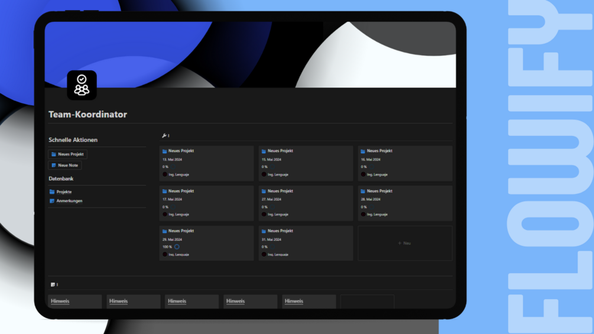594x334 pixels.
Task: Click the avatar on the 31. Mai 2024 card
Action: (264, 254)
